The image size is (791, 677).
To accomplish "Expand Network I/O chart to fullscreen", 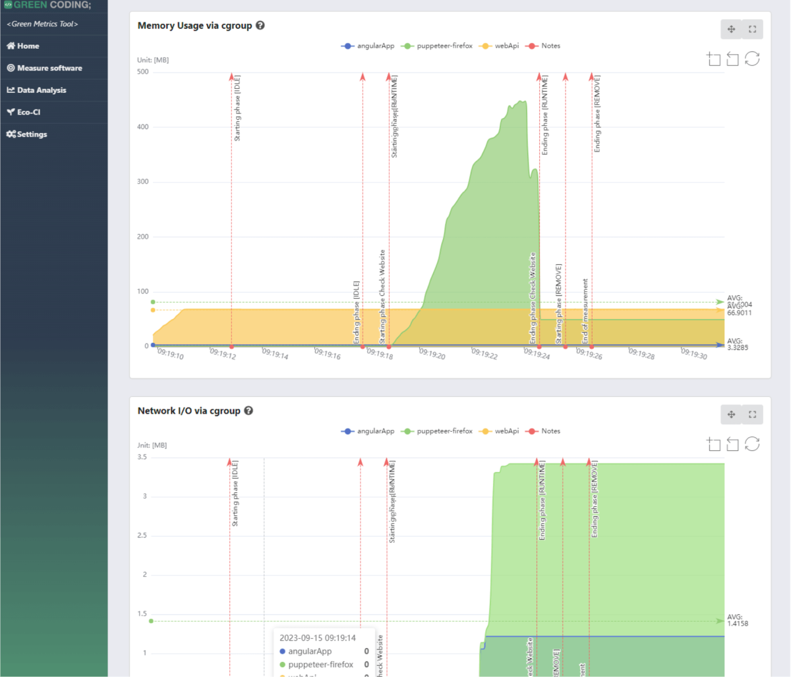I will click(752, 414).
